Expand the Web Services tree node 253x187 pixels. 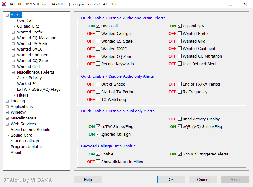tap(7, 124)
